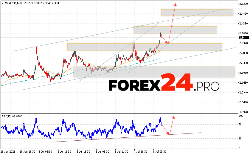The width and height of the screenshot is (250, 155).
Task: Click the RSI 70 level label
Action: (x=240, y=124)
